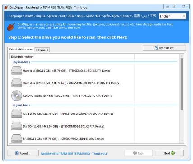193x164 pixels.
Task: Click the green arrow on Next button
Action: coord(173,153)
